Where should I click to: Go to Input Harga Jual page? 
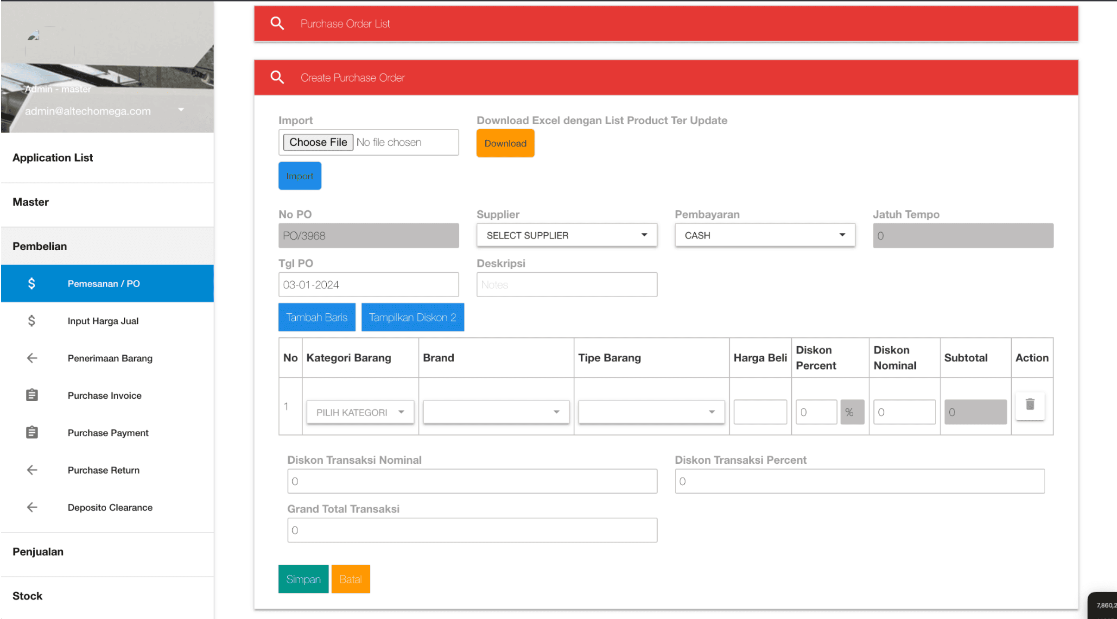point(107,321)
